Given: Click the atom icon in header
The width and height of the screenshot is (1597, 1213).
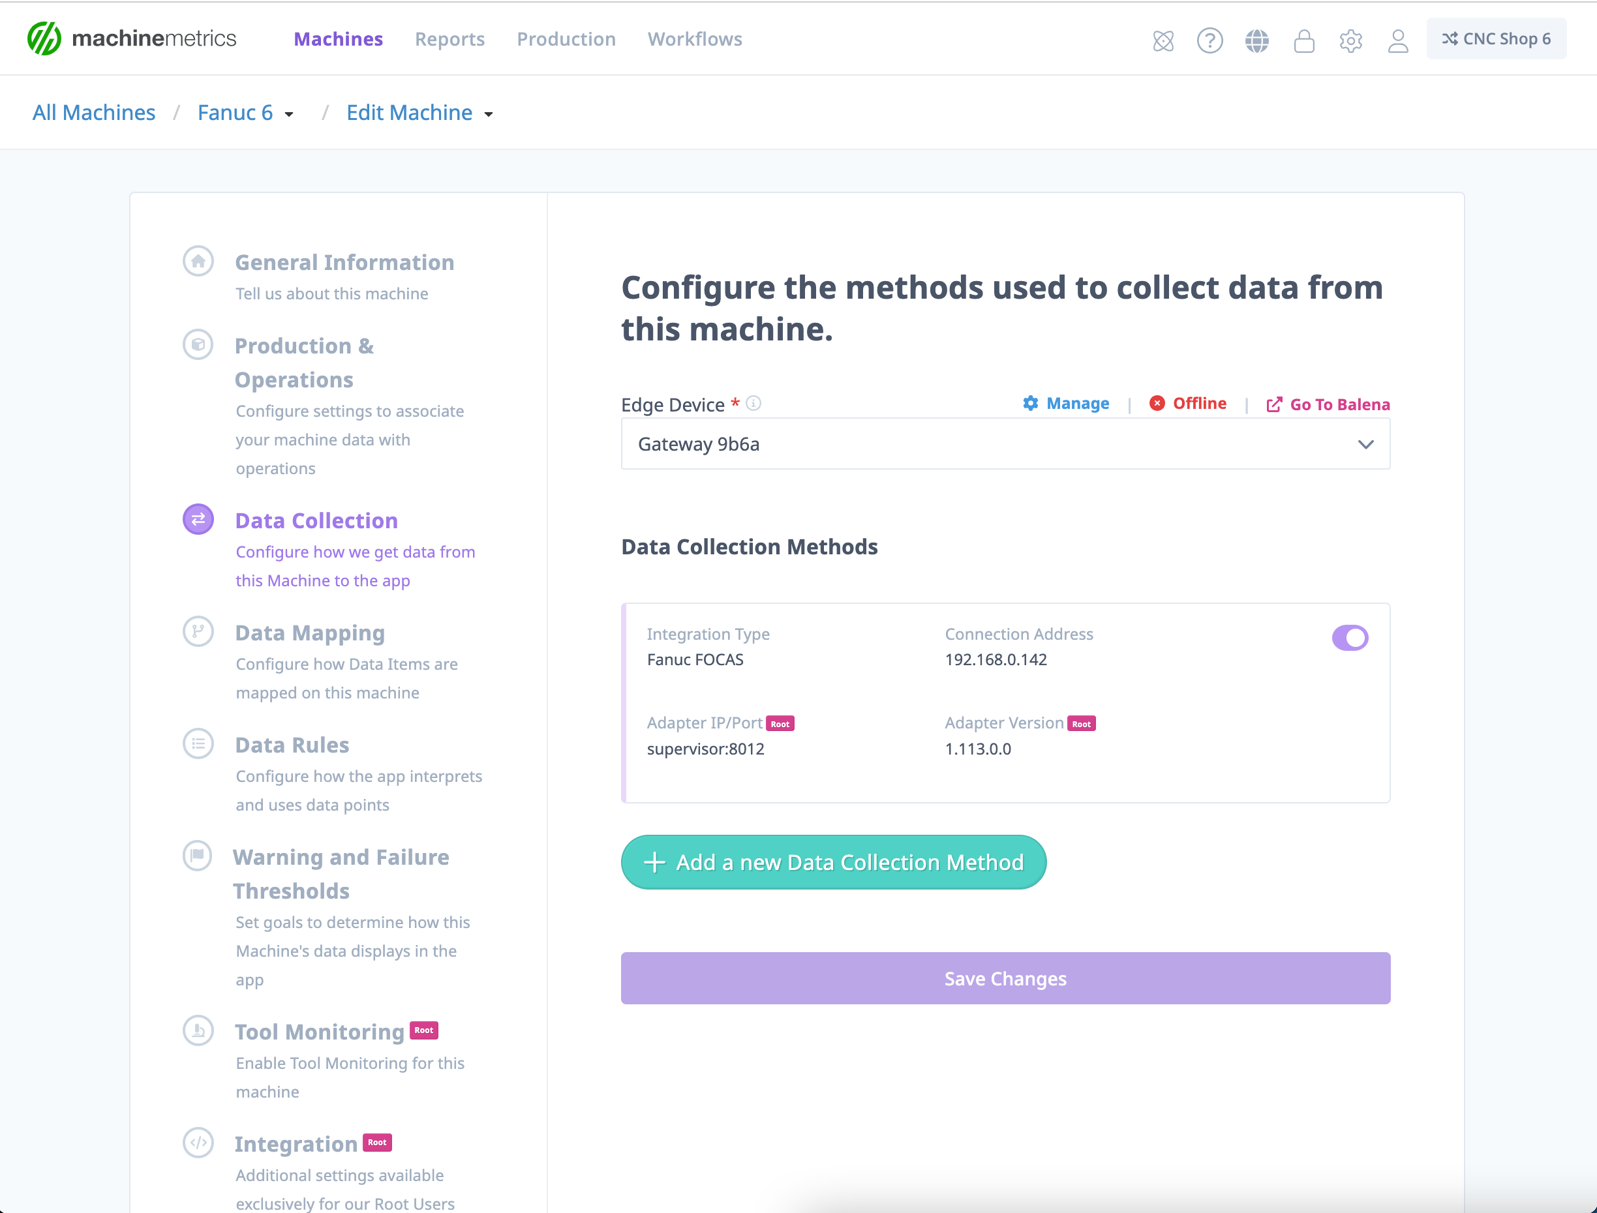Looking at the screenshot, I should (x=1163, y=40).
